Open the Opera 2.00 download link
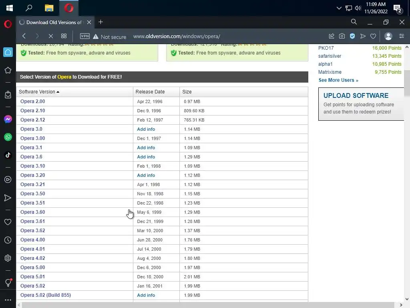410x308 pixels. (33, 101)
